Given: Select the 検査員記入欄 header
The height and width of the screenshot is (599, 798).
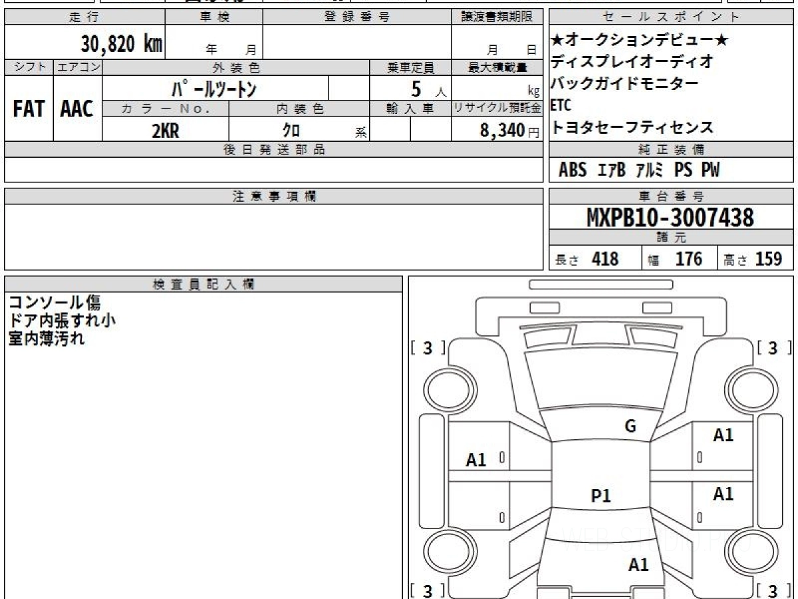Looking at the screenshot, I should point(203,284).
